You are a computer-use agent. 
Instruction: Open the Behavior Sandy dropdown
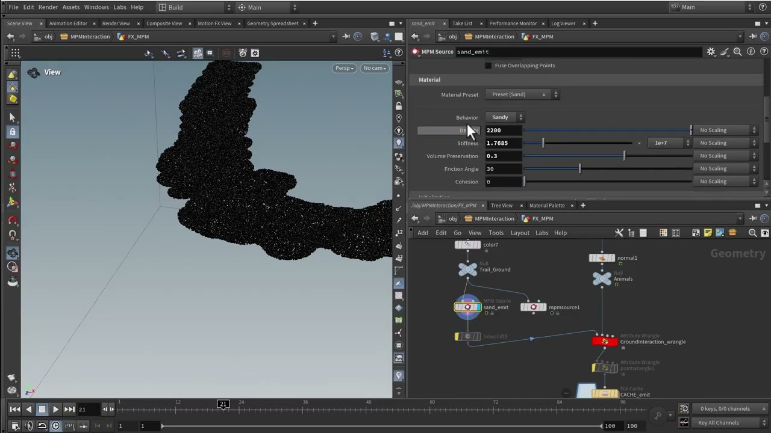point(505,117)
